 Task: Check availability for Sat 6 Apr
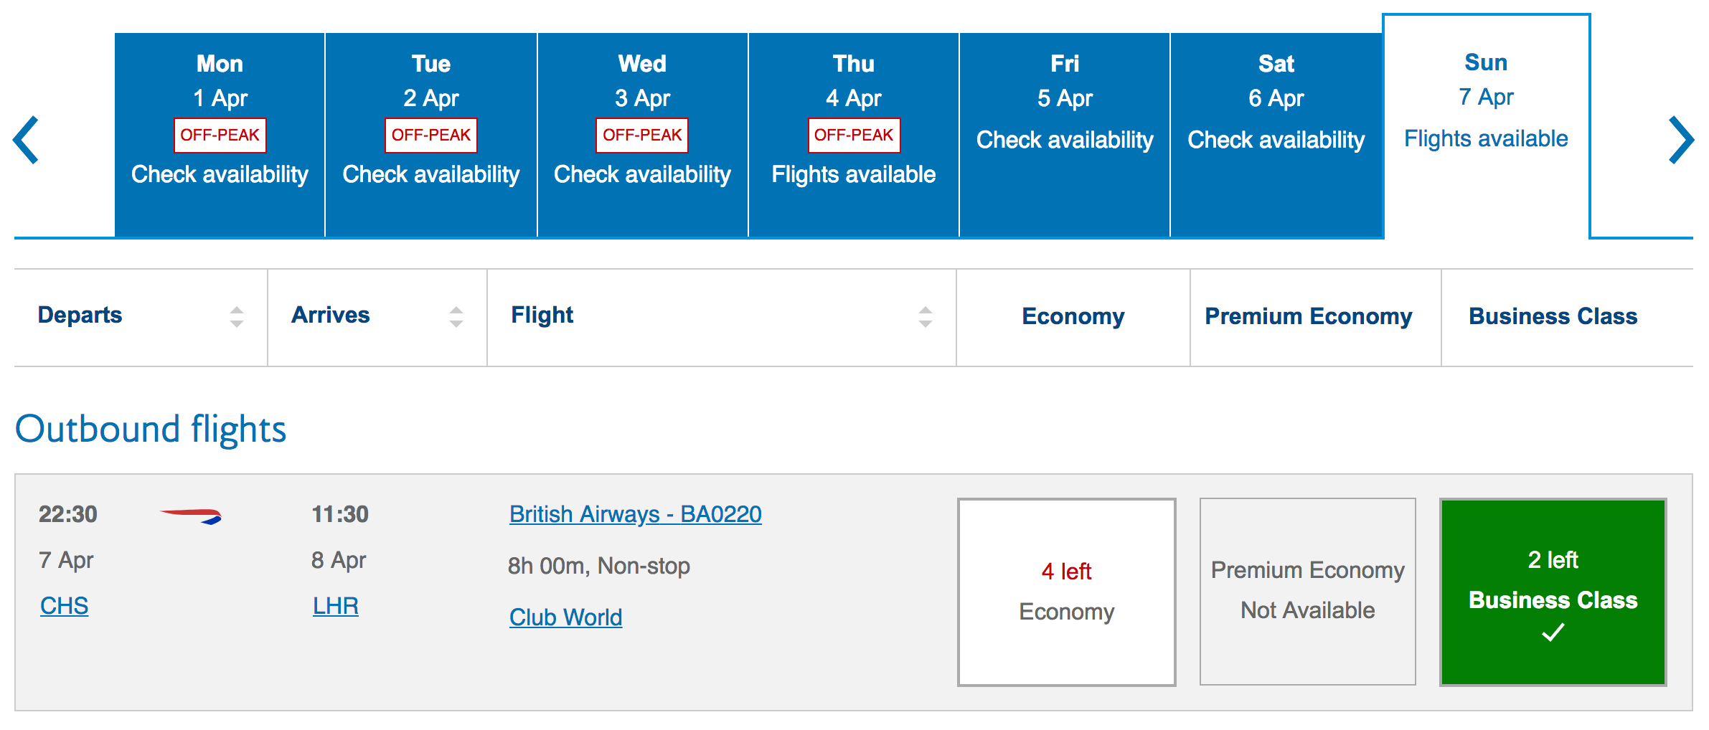coord(1276,135)
